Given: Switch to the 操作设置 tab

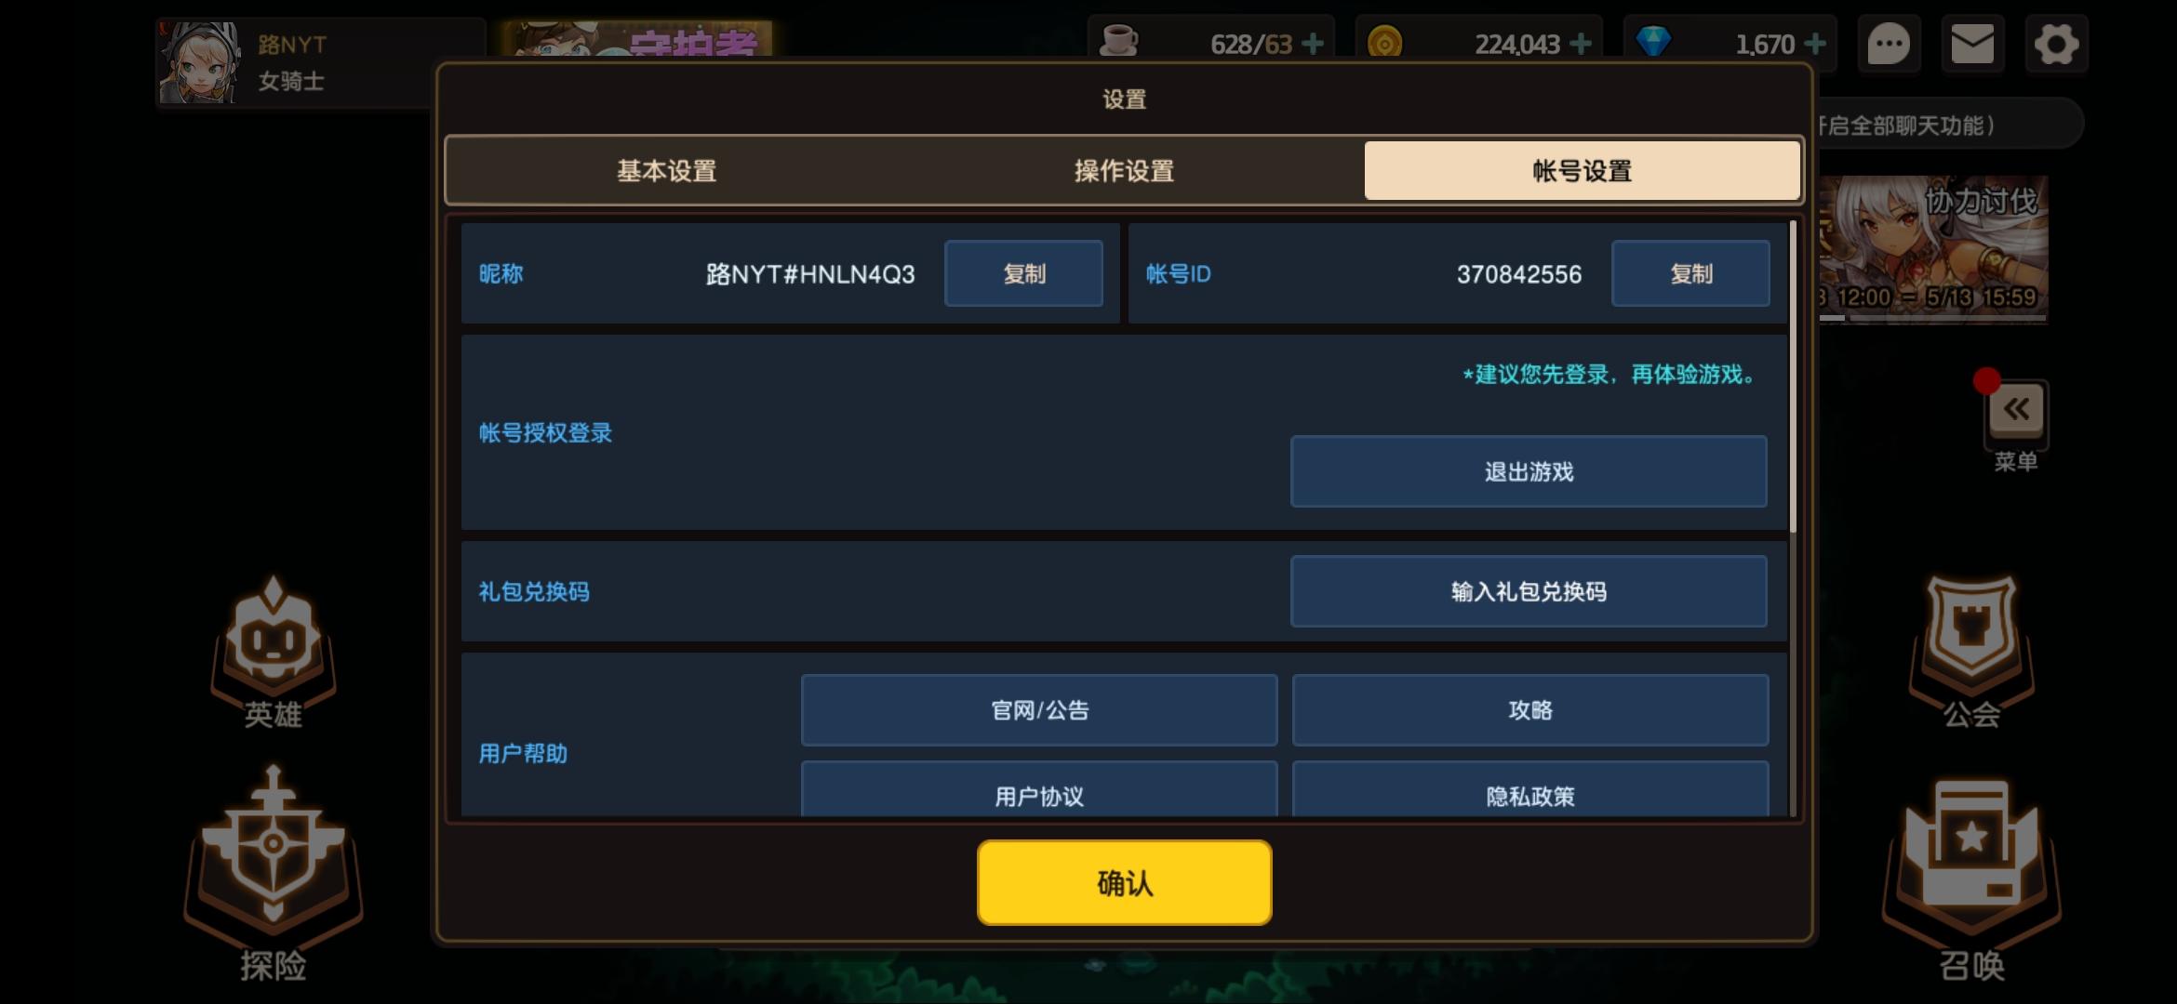Looking at the screenshot, I should [1124, 171].
